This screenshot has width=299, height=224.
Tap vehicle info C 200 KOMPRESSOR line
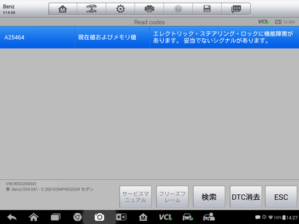pyautogui.click(x=50, y=189)
